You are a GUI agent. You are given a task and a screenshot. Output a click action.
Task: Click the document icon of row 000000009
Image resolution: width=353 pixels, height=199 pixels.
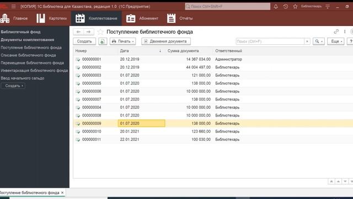[x=78, y=124]
